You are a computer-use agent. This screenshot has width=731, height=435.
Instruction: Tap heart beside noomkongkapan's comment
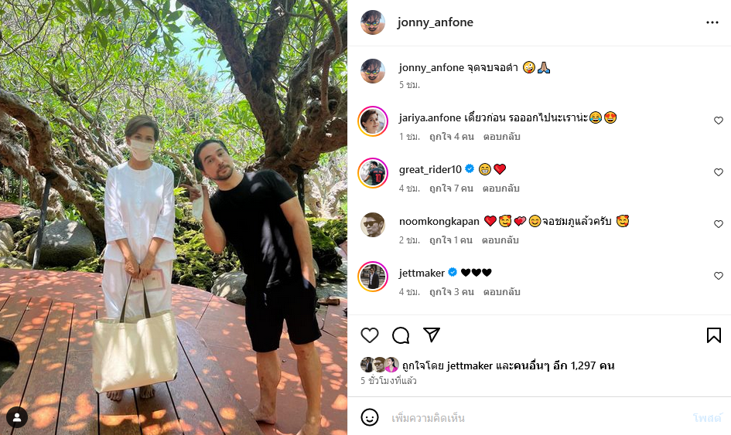[719, 224]
